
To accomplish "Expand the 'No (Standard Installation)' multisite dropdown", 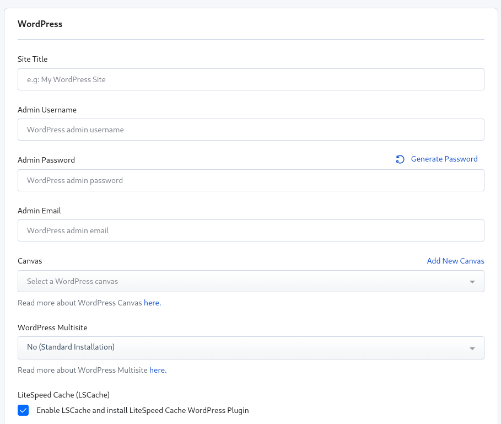I will (x=243, y=347).
